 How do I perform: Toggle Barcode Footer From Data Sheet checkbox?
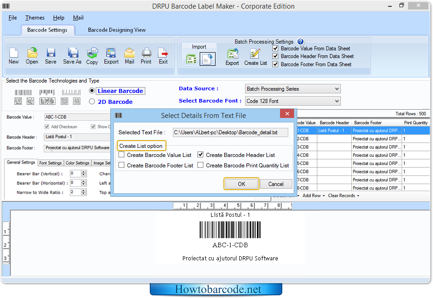pos(276,64)
